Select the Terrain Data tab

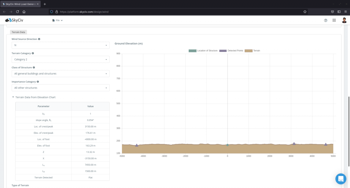[x=18, y=32]
